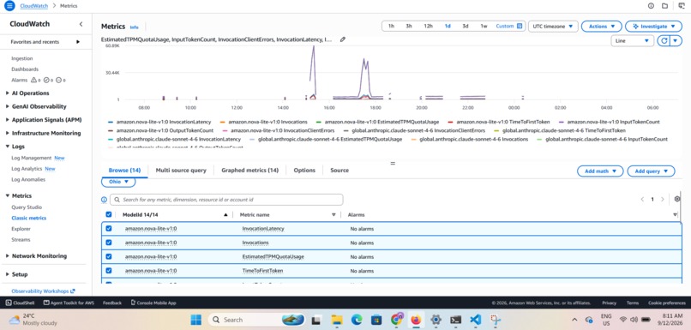Click the Windows Start button
The width and height of the screenshot is (691, 330).
coord(196,320)
